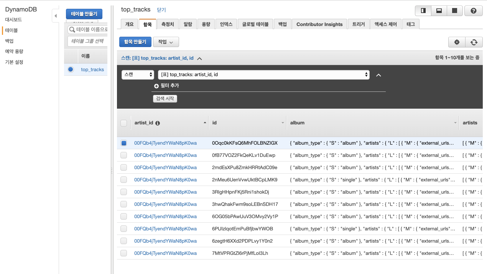
Task: Open the [표] top_tracks index dropdown
Action: 264,75
